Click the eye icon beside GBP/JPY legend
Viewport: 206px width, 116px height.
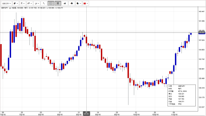10,8
